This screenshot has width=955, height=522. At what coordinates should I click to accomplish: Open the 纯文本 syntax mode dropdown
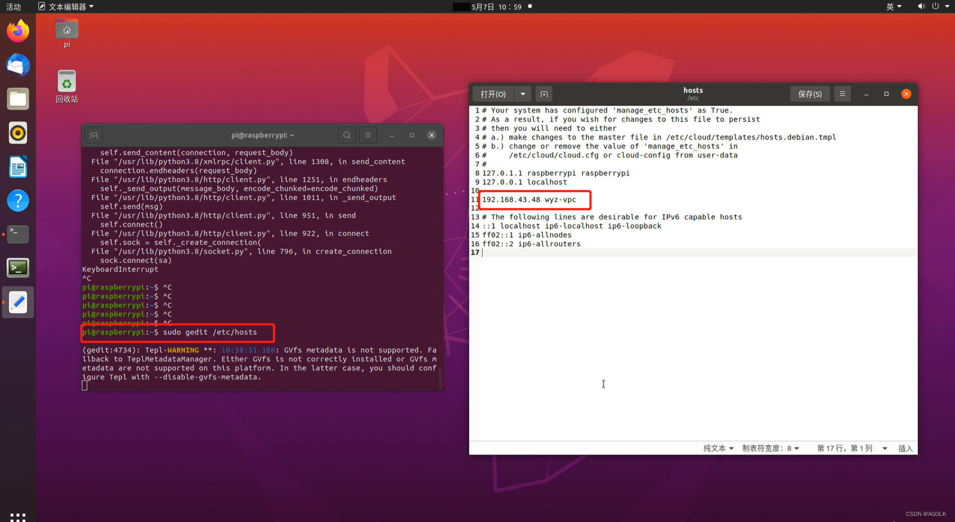(x=718, y=449)
